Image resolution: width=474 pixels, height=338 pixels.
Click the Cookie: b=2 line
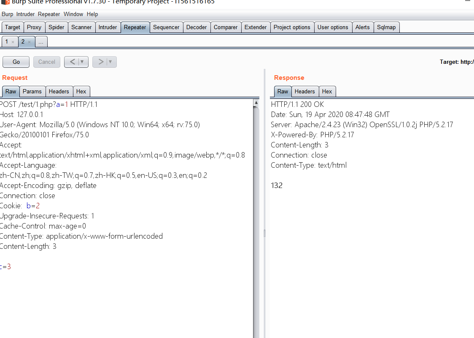(x=20, y=206)
